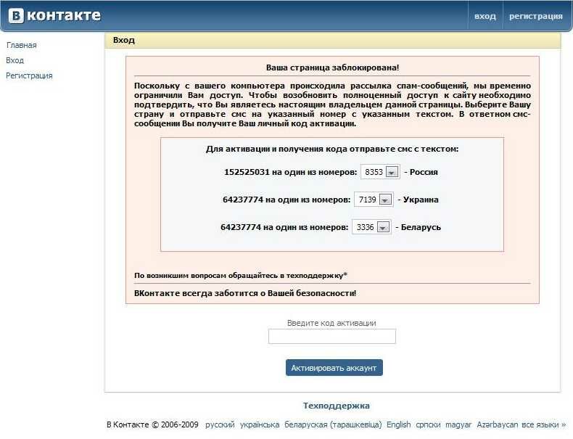Image resolution: width=573 pixels, height=439 pixels.
Task: Show all languages via "все языки »"
Action: 543,424
